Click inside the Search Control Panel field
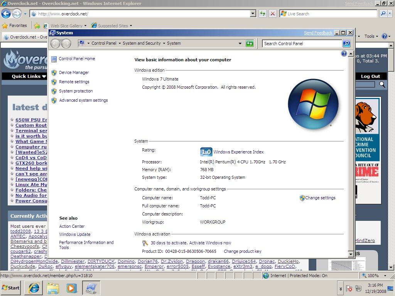 301,43
